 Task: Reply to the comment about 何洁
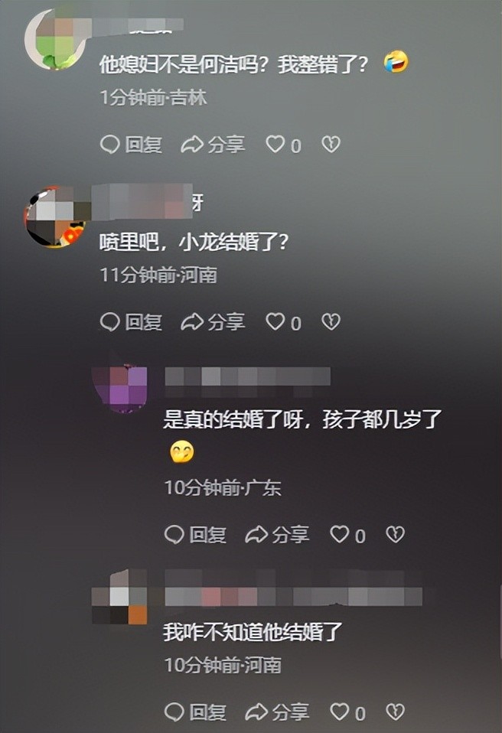pos(132,145)
